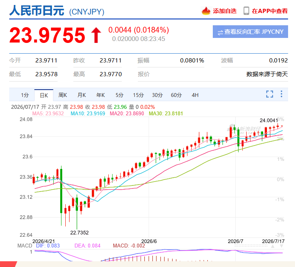
Task: Add the pair via 添加自选 link
Action: tap(225, 11)
